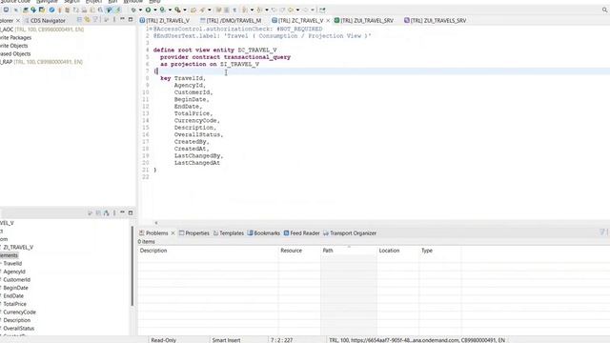Image resolution: width=610 pixels, height=343 pixels.
Task: Select Released Objects in Project Explorer
Action: pyautogui.click(x=15, y=54)
